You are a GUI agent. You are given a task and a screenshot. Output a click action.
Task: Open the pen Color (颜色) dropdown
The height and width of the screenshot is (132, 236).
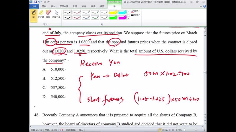(x=136, y=11)
